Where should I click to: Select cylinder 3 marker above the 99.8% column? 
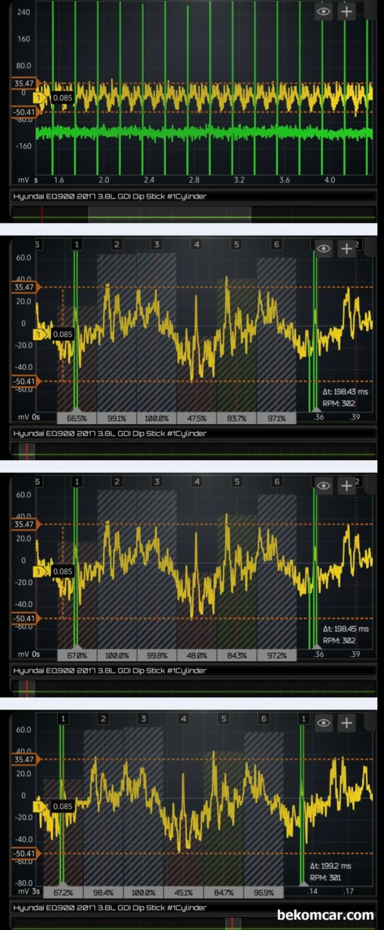[x=157, y=482]
